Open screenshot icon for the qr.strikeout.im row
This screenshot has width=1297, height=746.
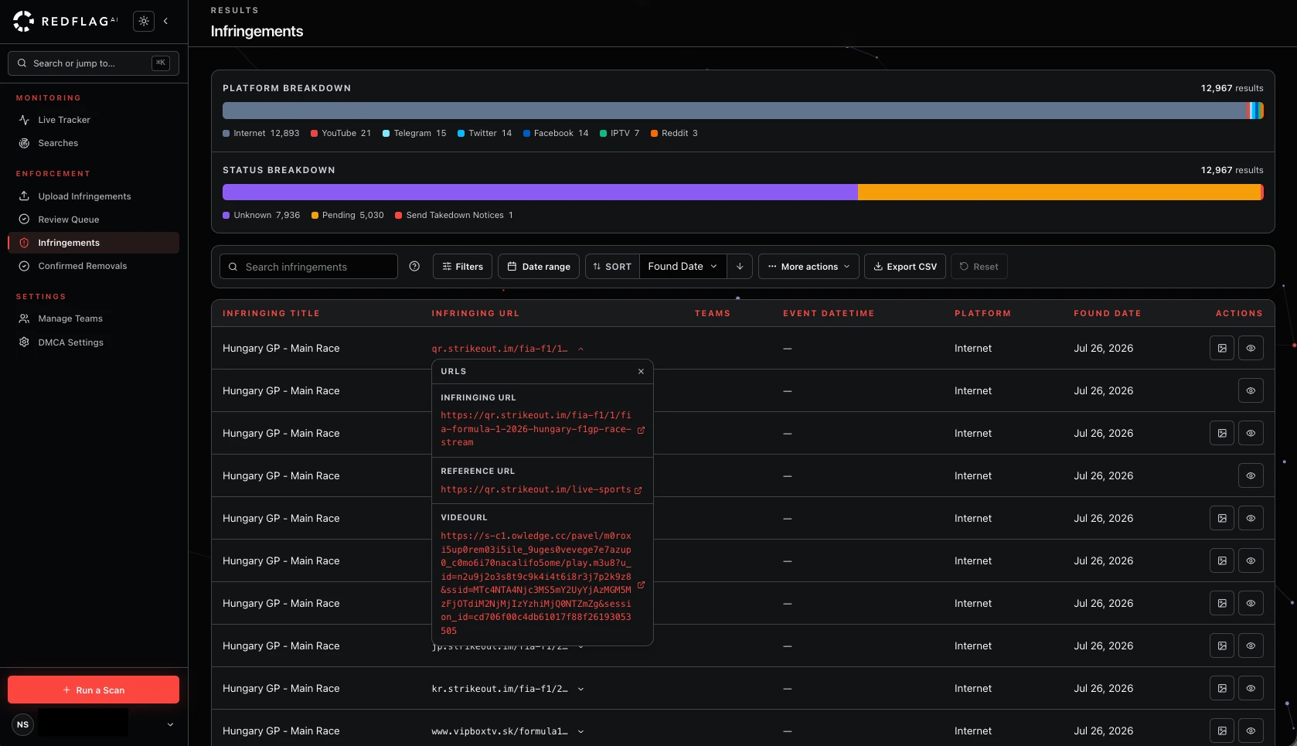(x=1222, y=349)
